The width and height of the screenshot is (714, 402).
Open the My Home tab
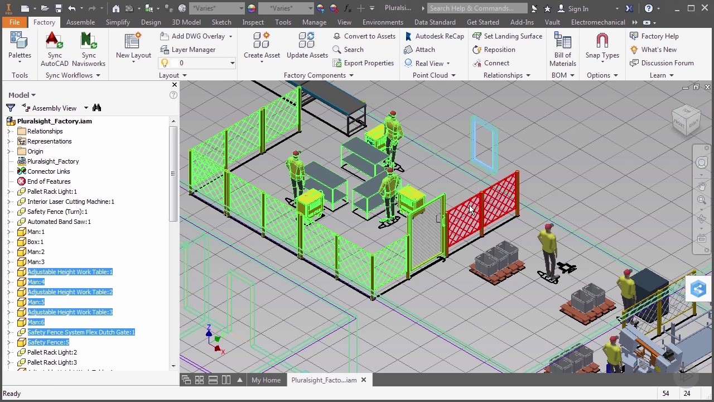pyautogui.click(x=266, y=380)
